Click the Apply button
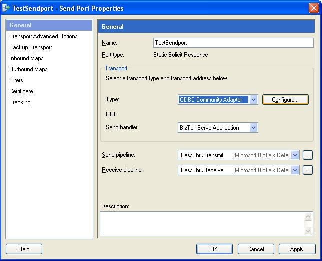Screen dimensions: 322x261 tap(297, 249)
